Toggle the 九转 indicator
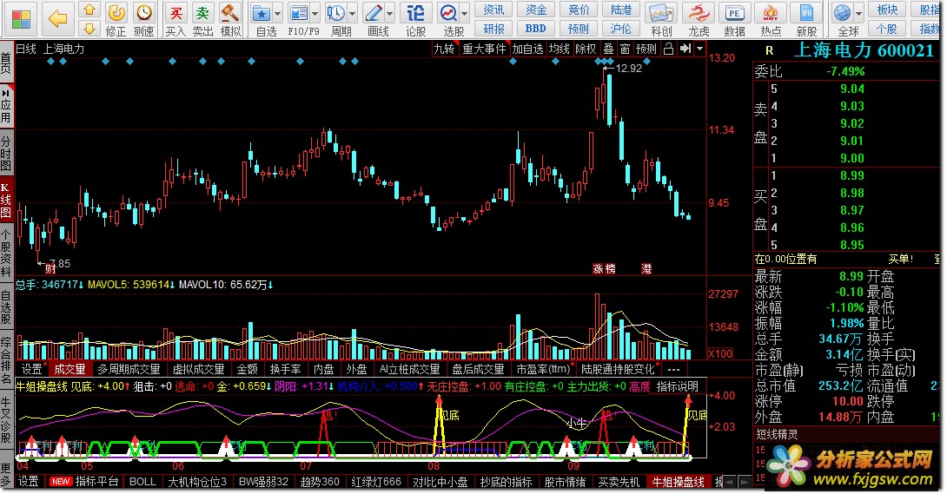Image resolution: width=947 pixels, height=494 pixels. [x=445, y=49]
